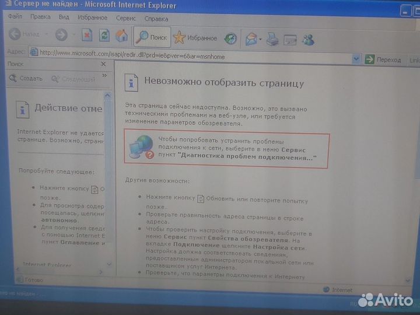
Task: Click the info icon beside Невозможно отобразить страницу
Action: tap(131, 83)
